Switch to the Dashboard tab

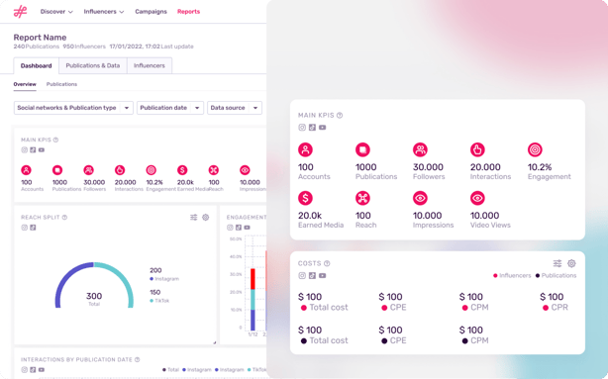pyautogui.click(x=36, y=66)
